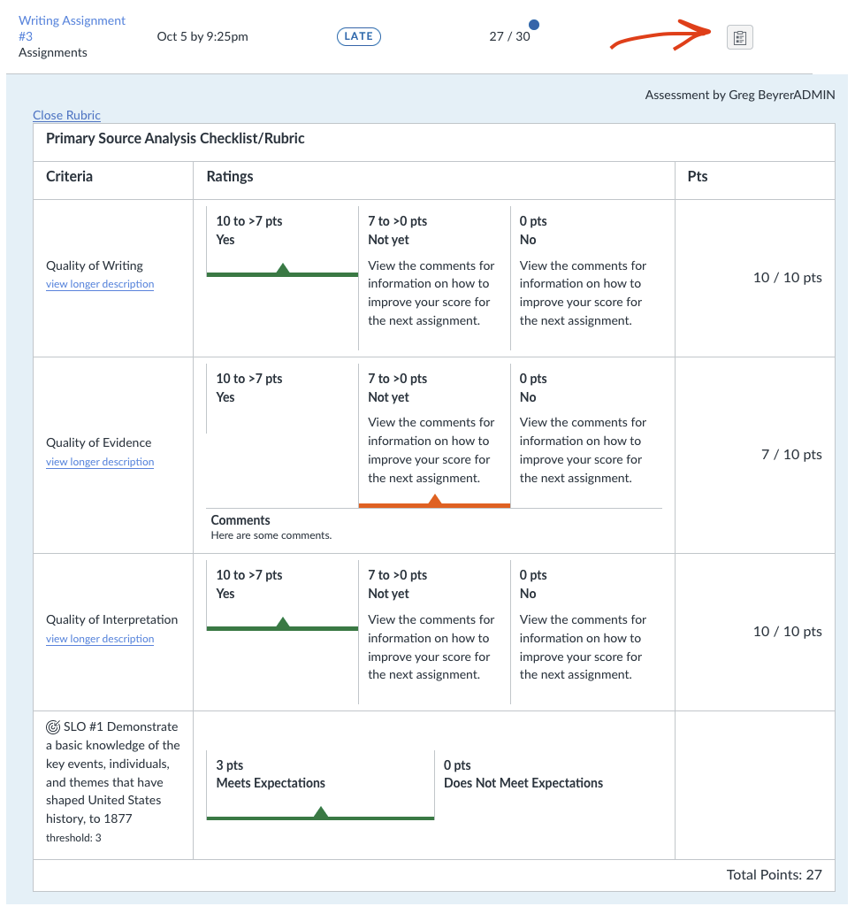
Task: Select the 'Not yet' rating for Quality of Interpretation
Action: click(434, 632)
